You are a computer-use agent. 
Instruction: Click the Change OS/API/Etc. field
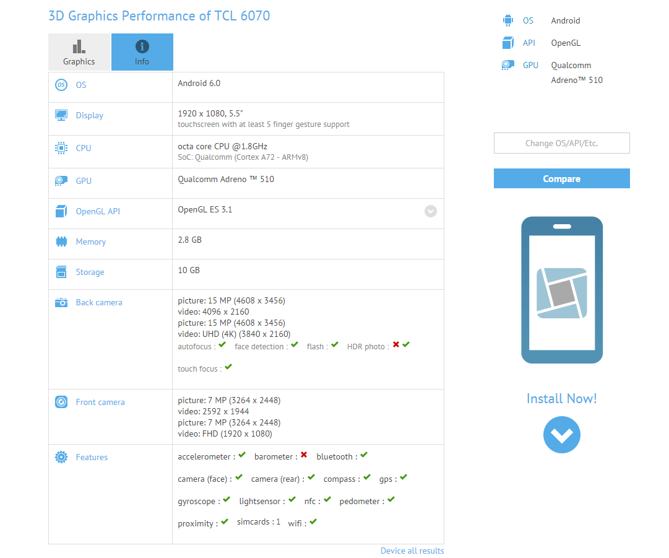561,143
